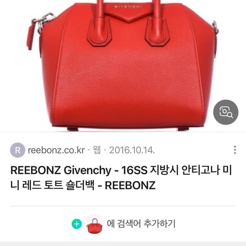
Task: Open the REEBONZ Givenchy 16SS title link
Action: [121, 178]
